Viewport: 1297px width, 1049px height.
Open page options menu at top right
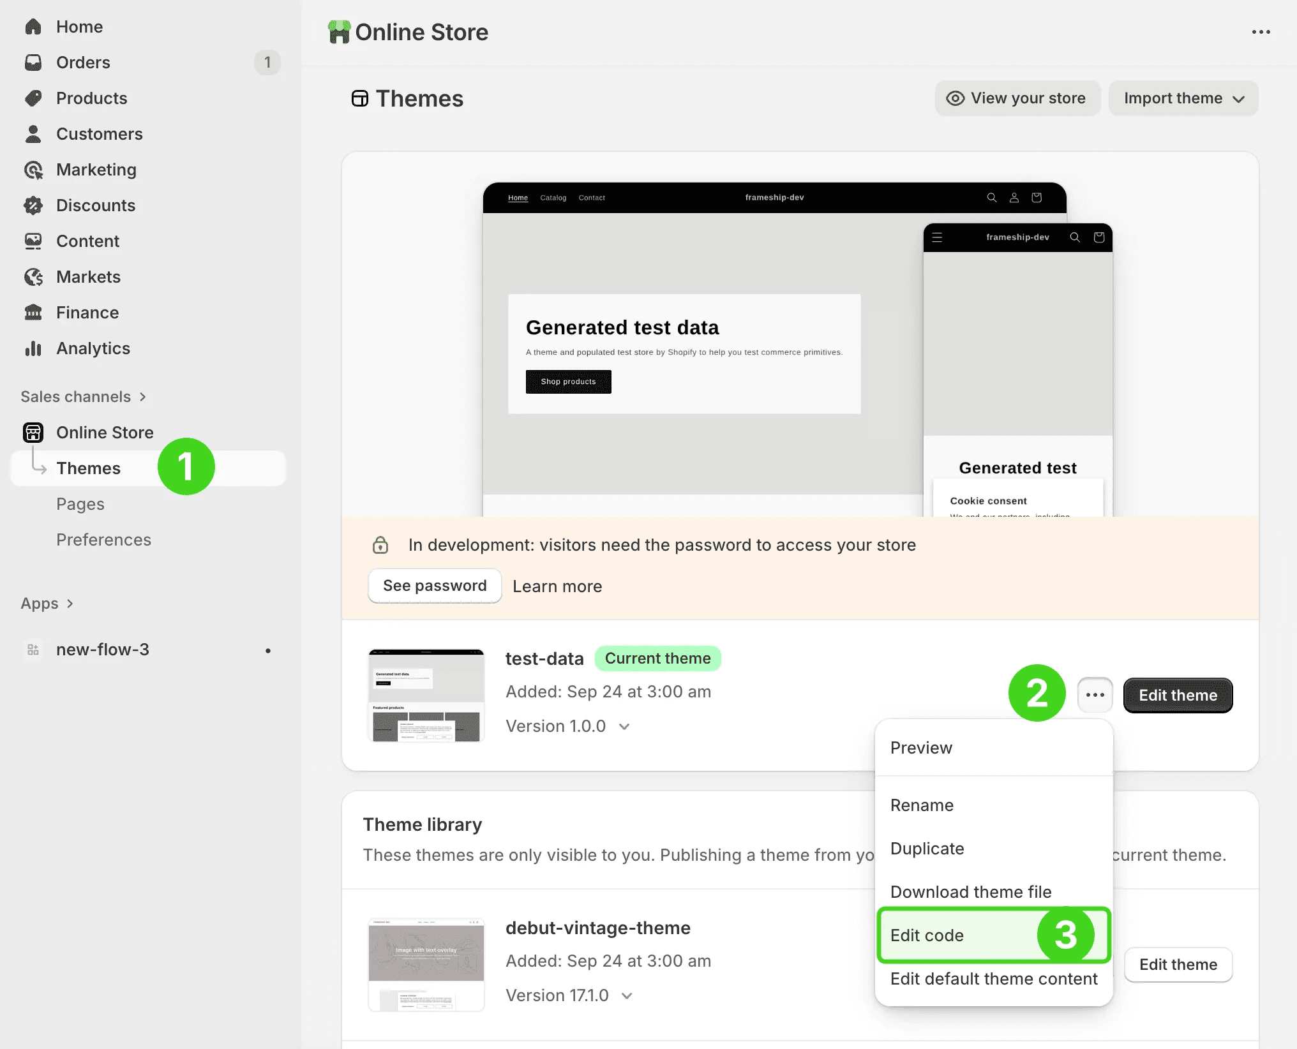coord(1261,32)
